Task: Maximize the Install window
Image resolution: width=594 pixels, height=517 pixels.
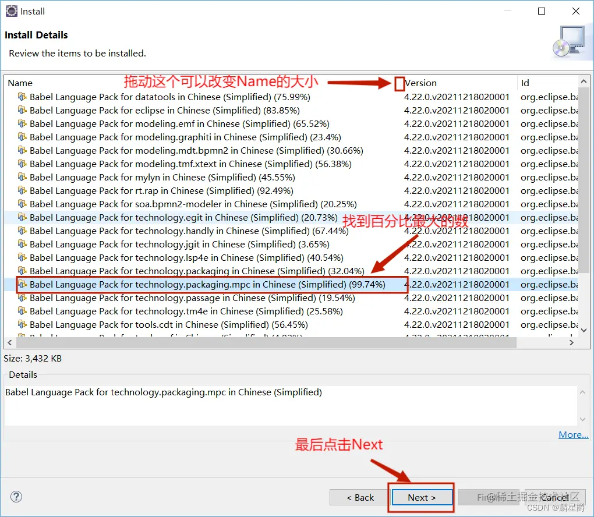Action: tap(542, 11)
